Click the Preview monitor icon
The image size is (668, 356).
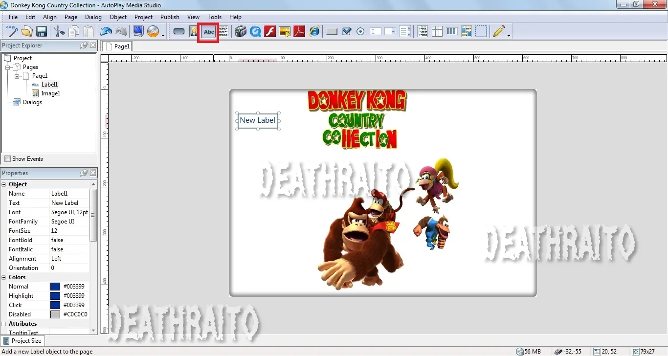pos(138,32)
